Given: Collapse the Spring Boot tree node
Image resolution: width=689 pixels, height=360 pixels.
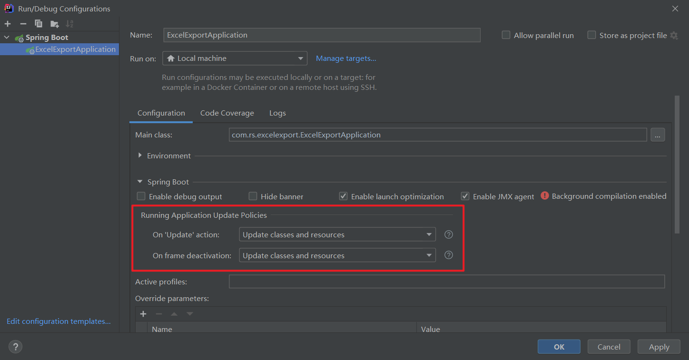Looking at the screenshot, I should click(7, 38).
